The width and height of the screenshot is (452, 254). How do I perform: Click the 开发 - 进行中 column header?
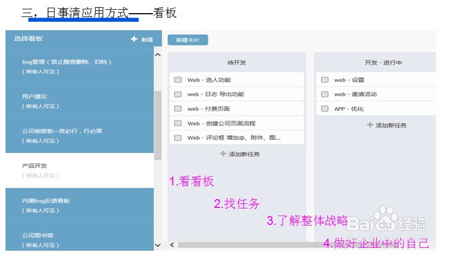[x=383, y=63]
